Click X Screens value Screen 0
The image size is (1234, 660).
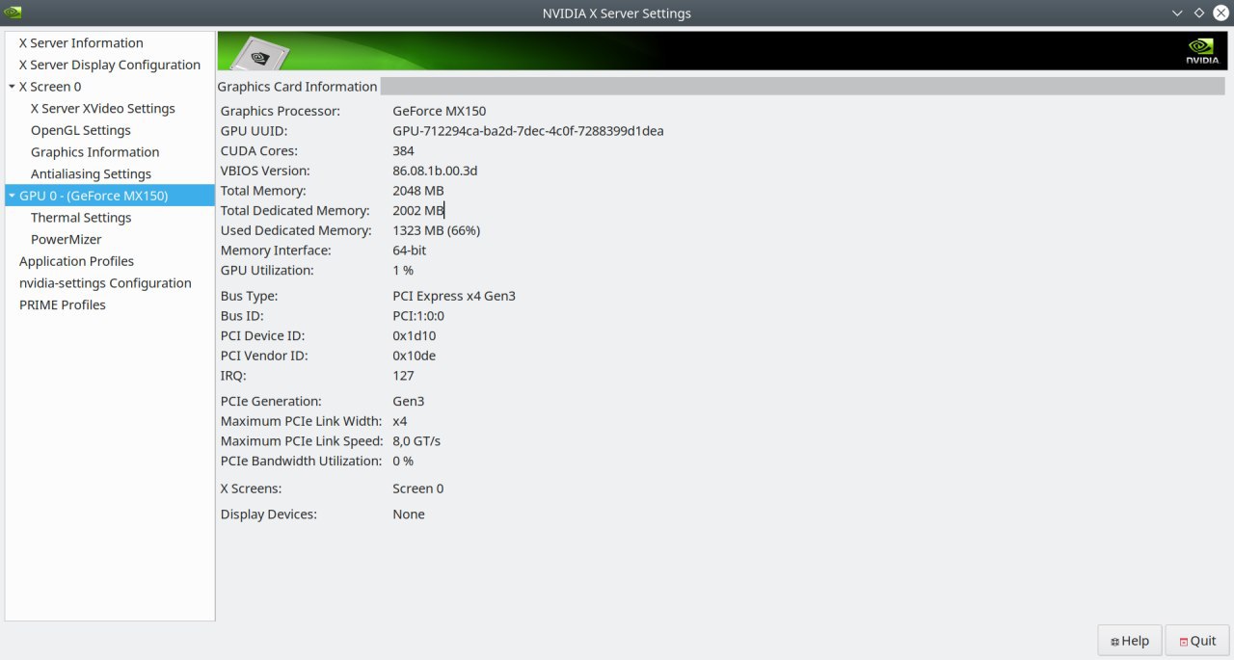417,488
